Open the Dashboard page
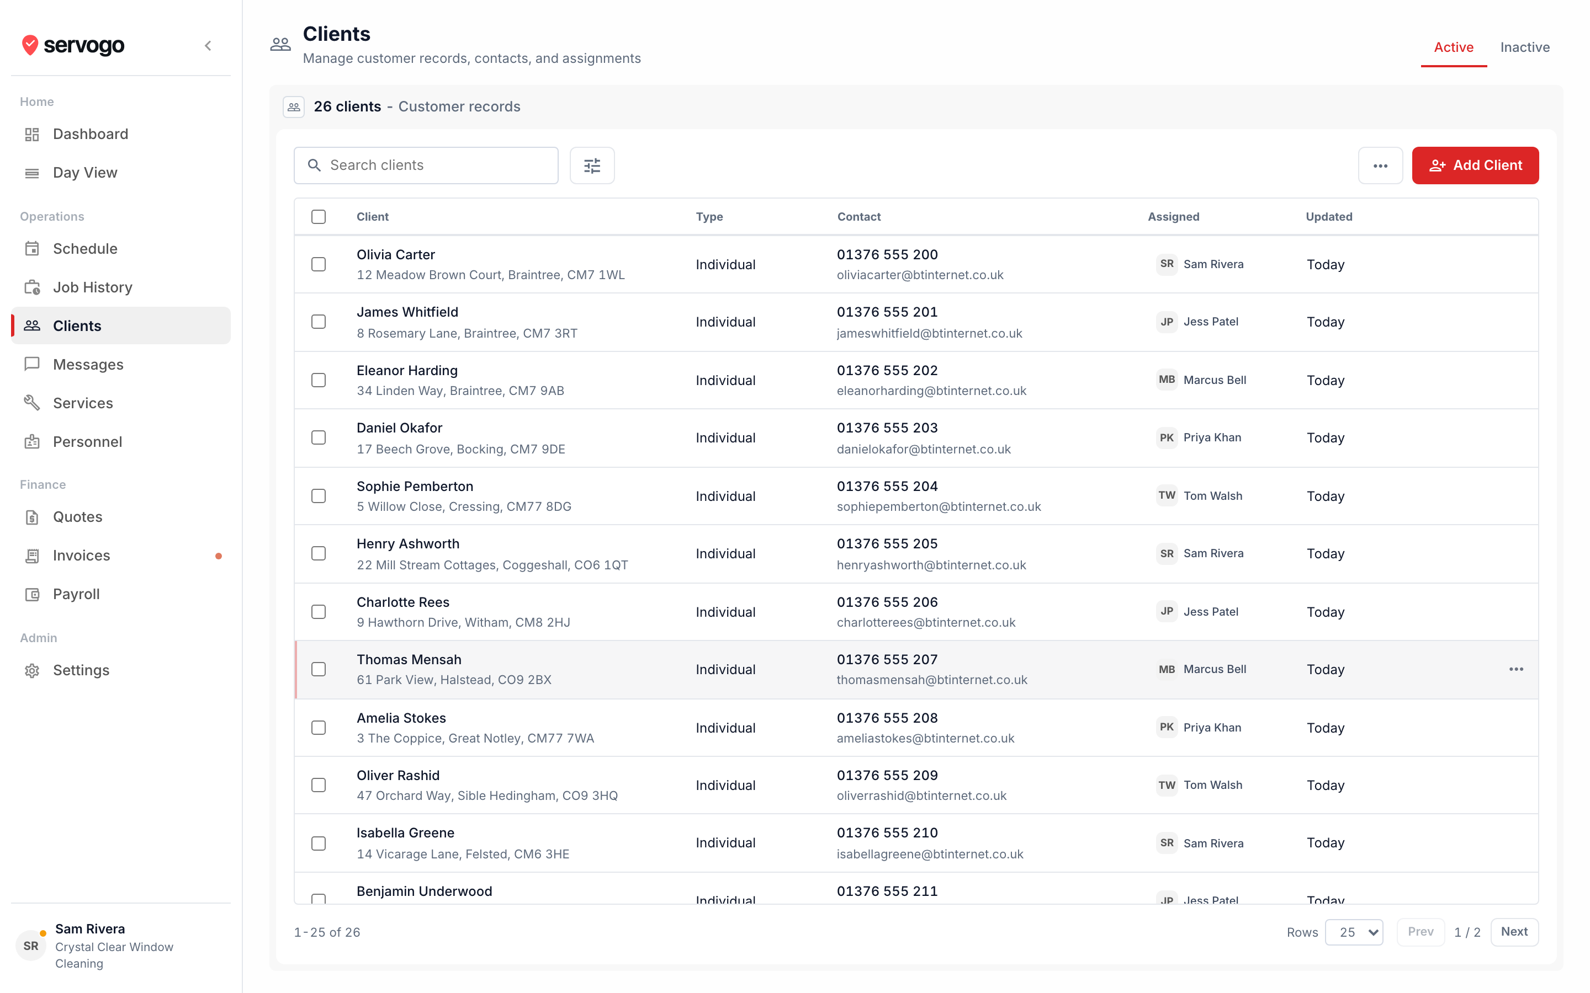Screen dimensions: 1590x993 121,134
